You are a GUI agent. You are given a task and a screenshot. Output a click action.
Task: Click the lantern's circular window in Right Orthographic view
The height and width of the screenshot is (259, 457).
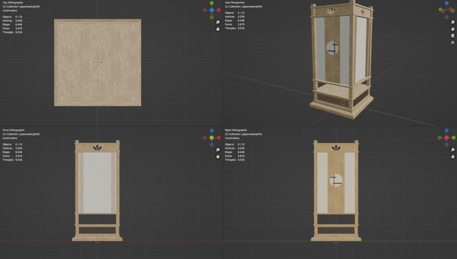click(336, 180)
